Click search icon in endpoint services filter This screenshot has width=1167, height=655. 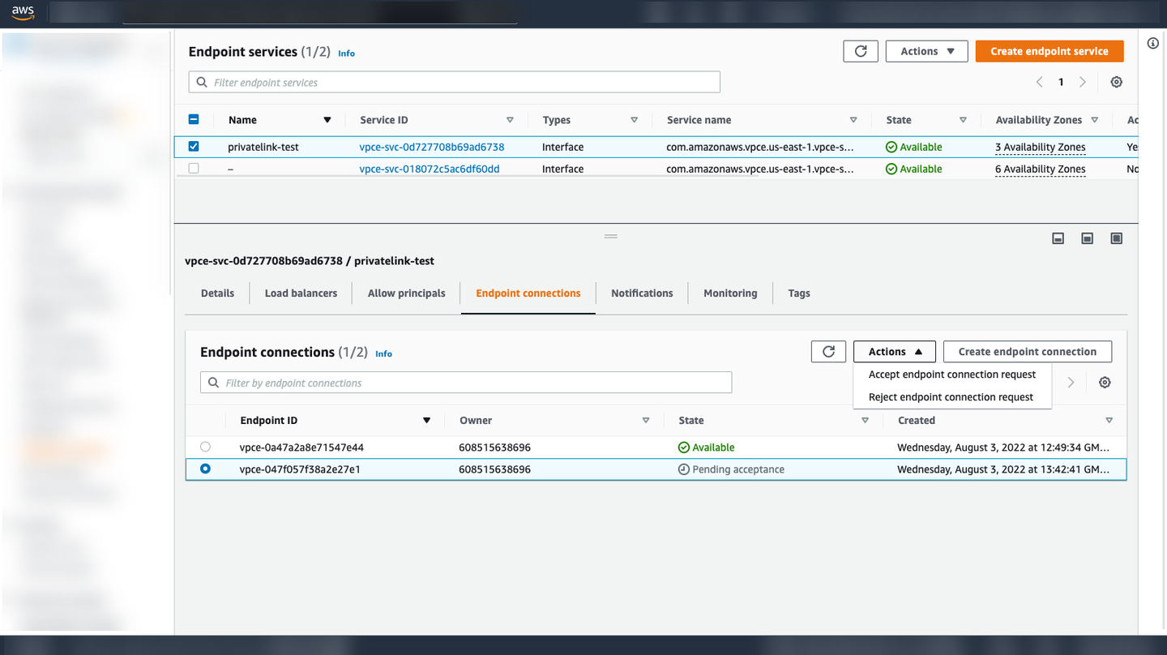point(202,83)
